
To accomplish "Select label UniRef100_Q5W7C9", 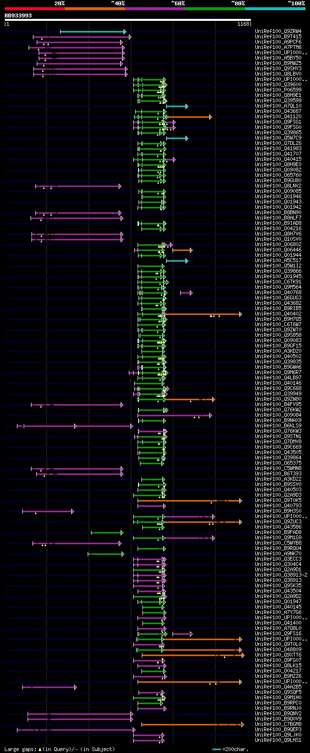I will tap(278, 138).
